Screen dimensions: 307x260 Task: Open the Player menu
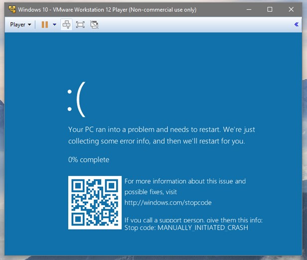coord(20,24)
